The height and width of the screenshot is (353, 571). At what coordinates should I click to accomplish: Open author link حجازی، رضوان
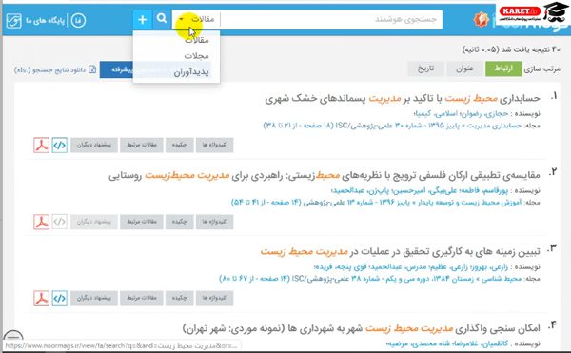(x=484, y=114)
